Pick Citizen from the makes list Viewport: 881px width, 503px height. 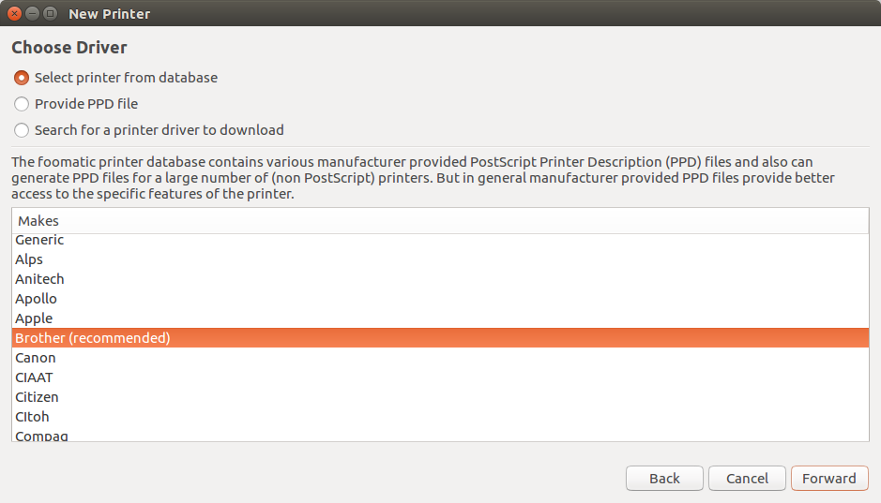click(37, 397)
